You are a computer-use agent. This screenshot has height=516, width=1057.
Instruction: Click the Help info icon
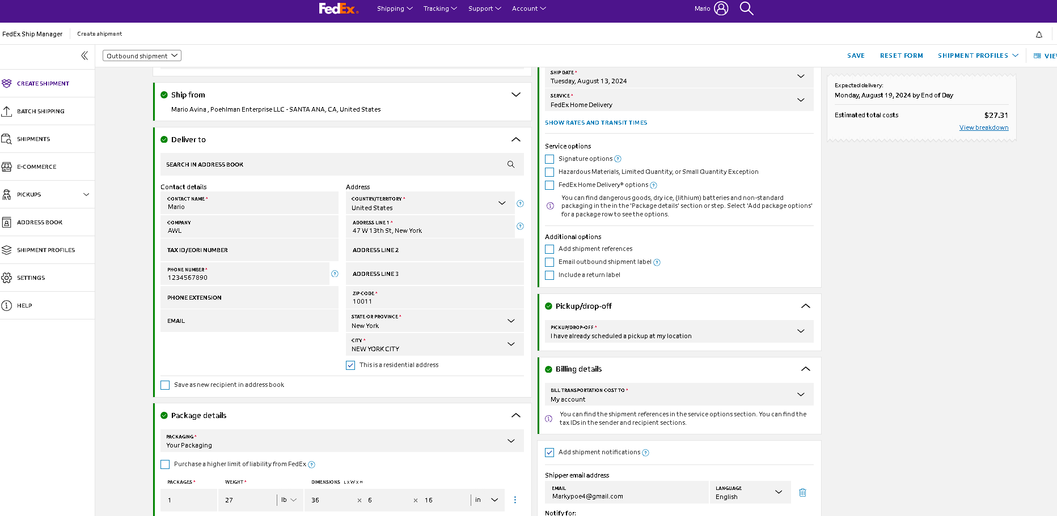coord(7,305)
